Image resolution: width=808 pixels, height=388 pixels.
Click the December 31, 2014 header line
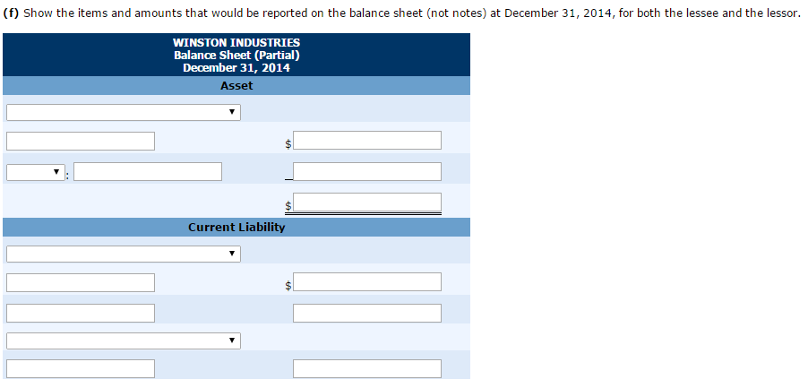[236, 68]
